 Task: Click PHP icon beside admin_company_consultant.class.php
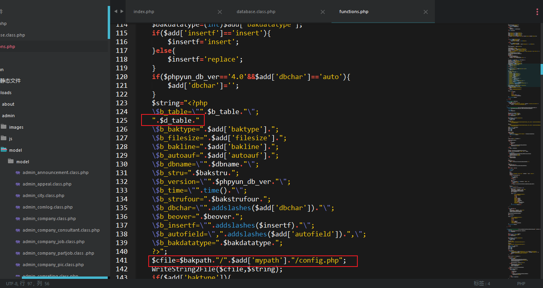click(x=18, y=230)
